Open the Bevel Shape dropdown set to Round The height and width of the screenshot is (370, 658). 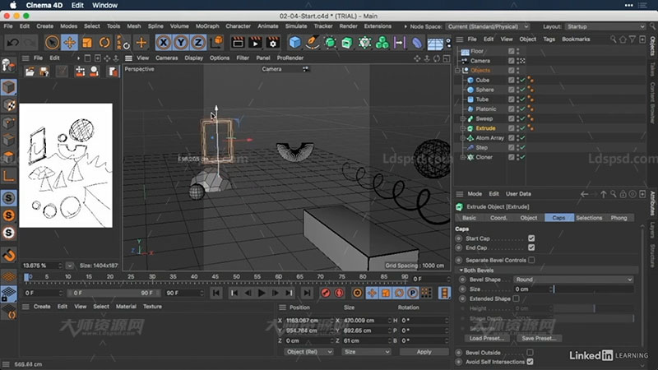pos(573,280)
